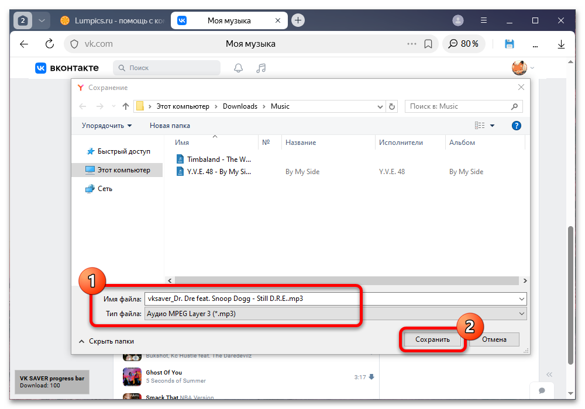Click the browser back arrow
Image resolution: width=585 pixels, height=409 pixels.
click(24, 44)
